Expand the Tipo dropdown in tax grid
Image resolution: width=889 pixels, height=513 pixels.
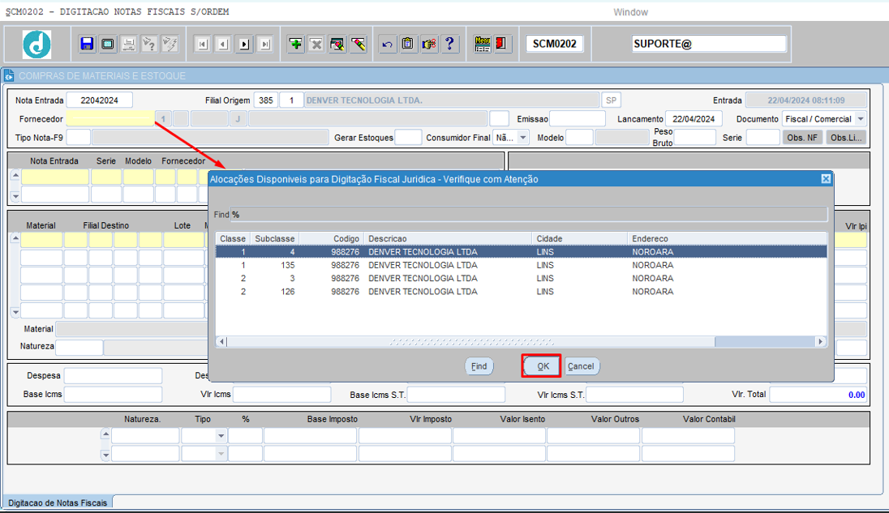[x=221, y=436]
